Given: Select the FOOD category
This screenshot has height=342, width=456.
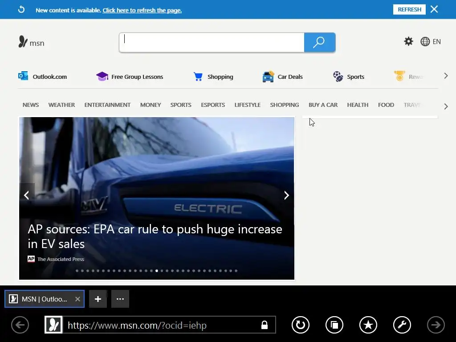Looking at the screenshot, I should [386, 105].
